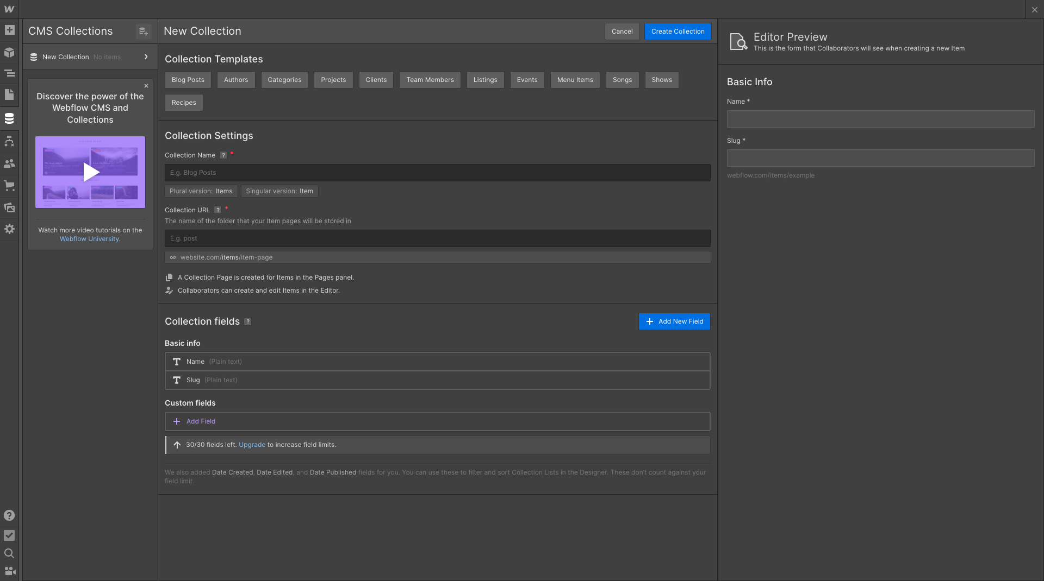The image size is (1044, 581).
Task: Choose Categories template
Action: click(284, 80)
